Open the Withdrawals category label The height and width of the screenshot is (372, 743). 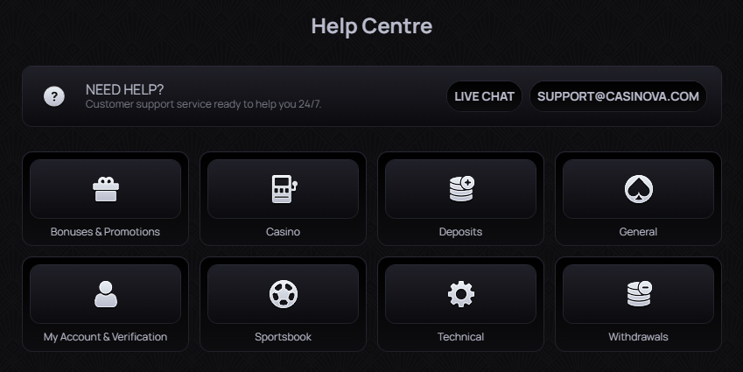tap(638, 337)
